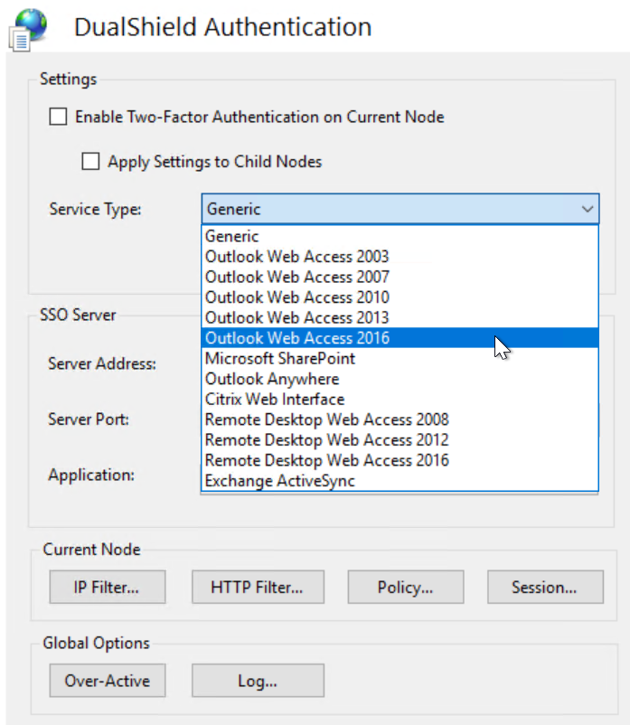Choose Exchange ActiveSync service type

pos(279,481)
